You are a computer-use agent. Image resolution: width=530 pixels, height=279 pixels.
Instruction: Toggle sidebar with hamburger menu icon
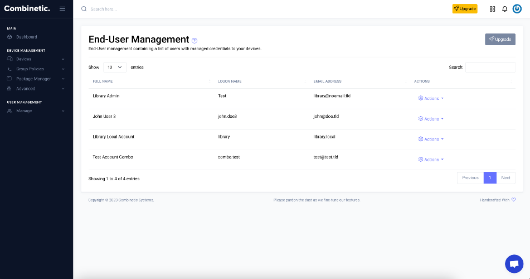[x=62, y=9]
